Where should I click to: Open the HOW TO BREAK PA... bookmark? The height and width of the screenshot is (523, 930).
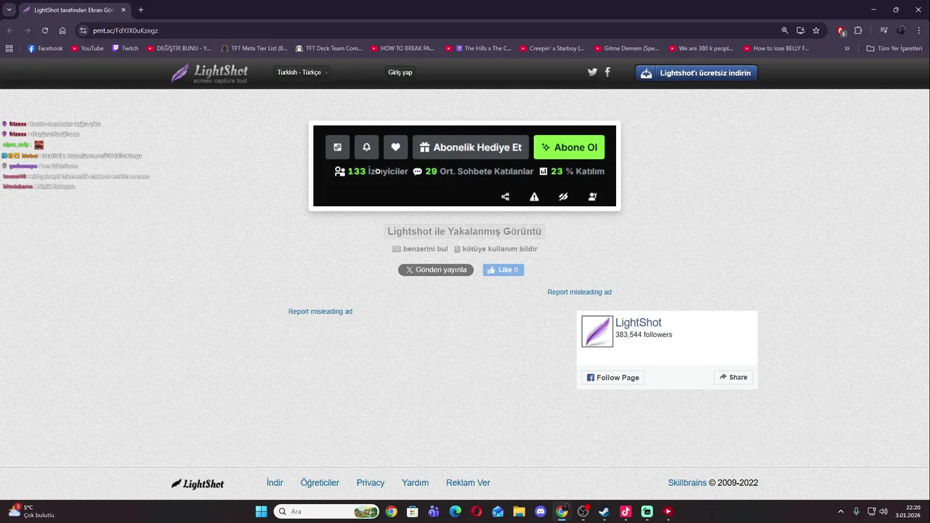[x=403, y=49]
